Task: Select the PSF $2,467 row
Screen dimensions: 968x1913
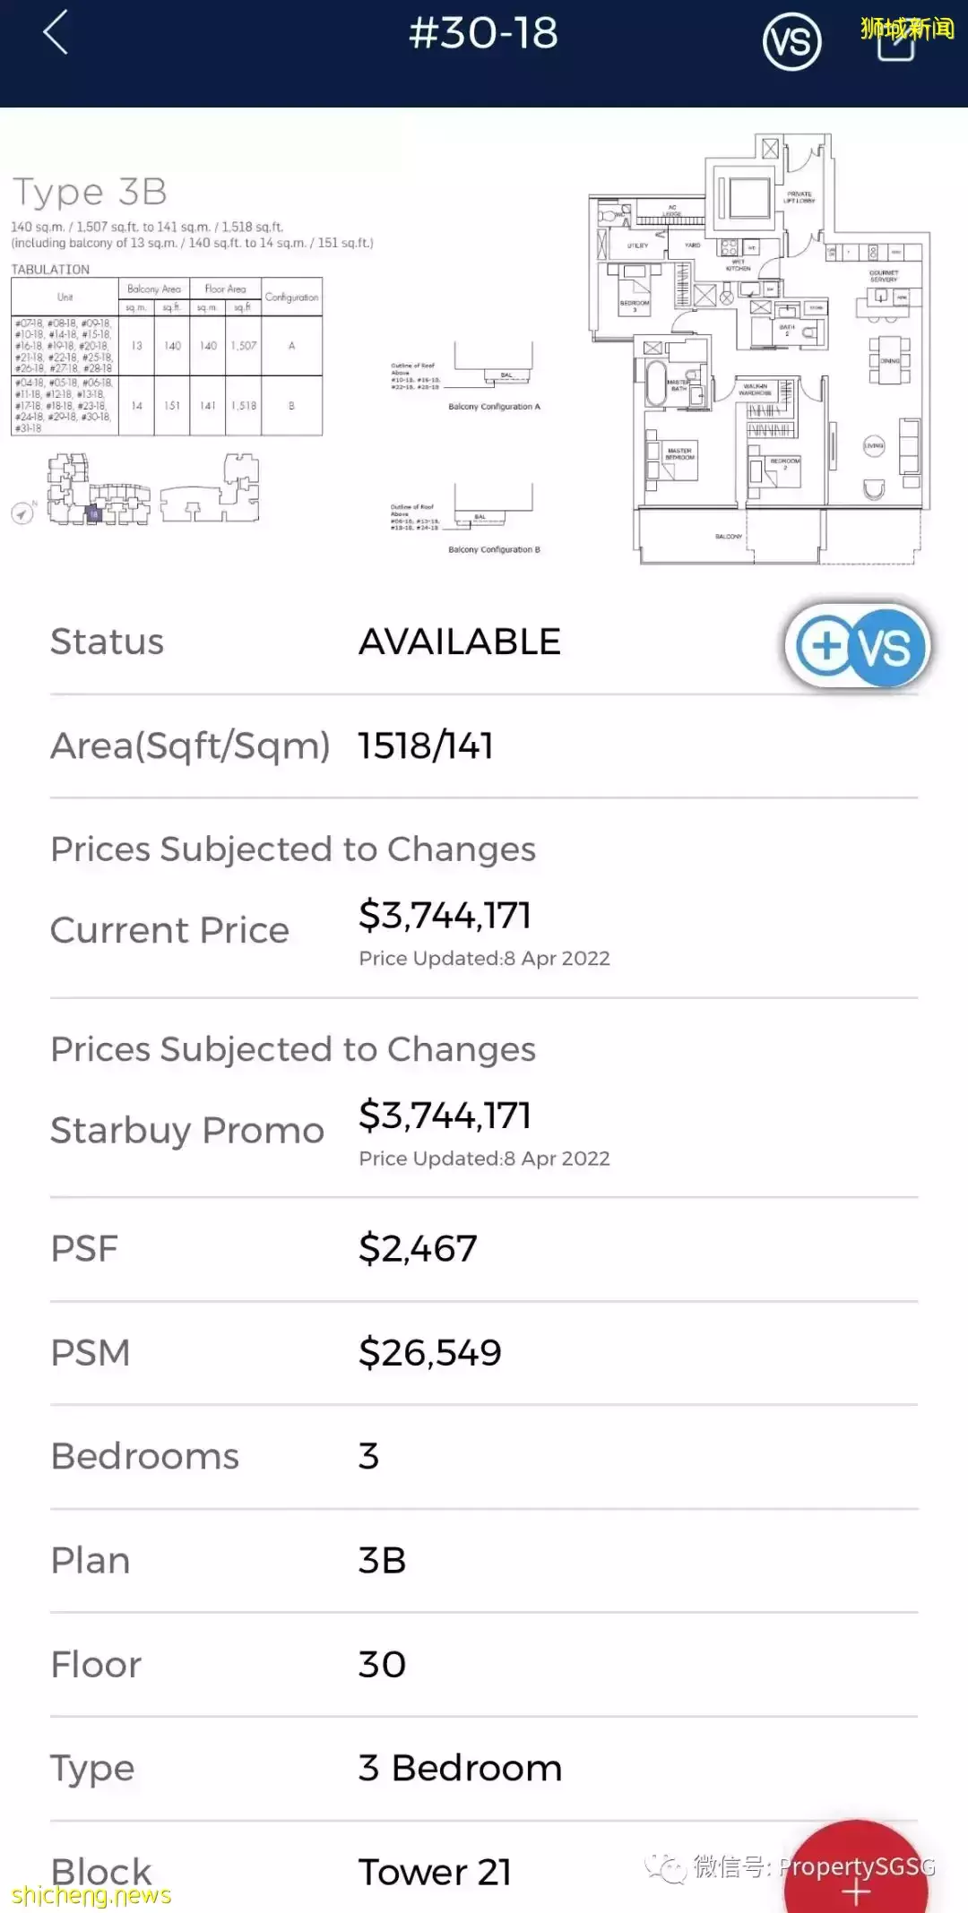Action: pyautogui.click(x=484, y=1249)
